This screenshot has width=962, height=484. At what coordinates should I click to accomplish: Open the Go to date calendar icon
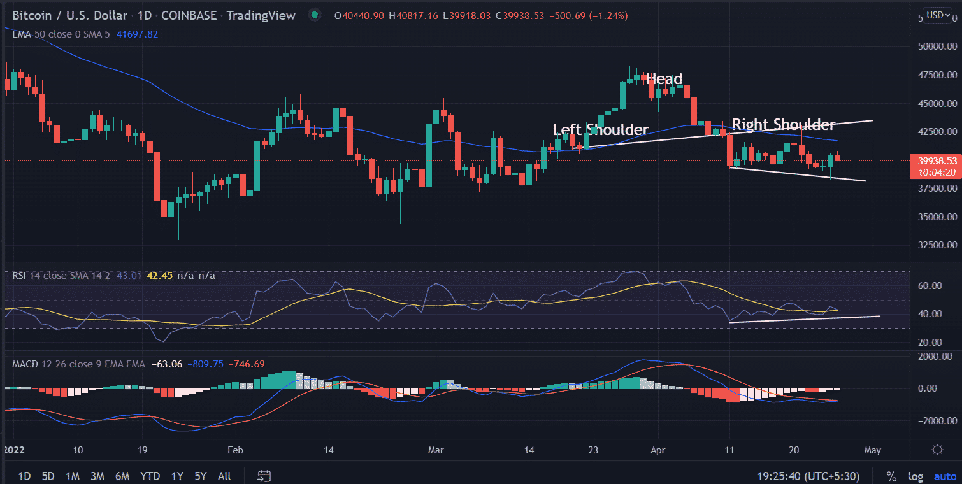coord(264,476)
